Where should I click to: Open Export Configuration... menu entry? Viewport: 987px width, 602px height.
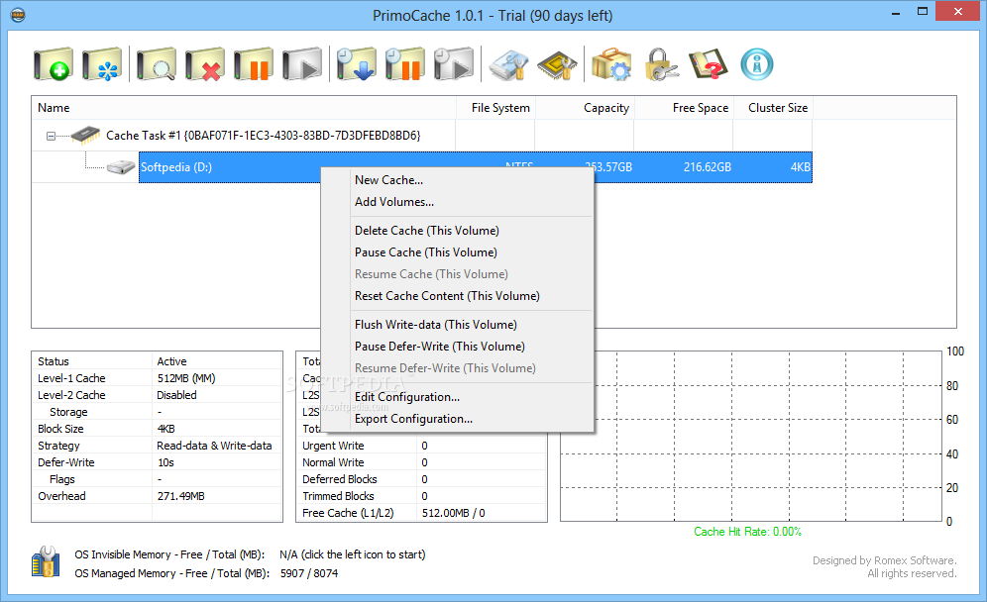pyautogui.click(x=413, y=419)
